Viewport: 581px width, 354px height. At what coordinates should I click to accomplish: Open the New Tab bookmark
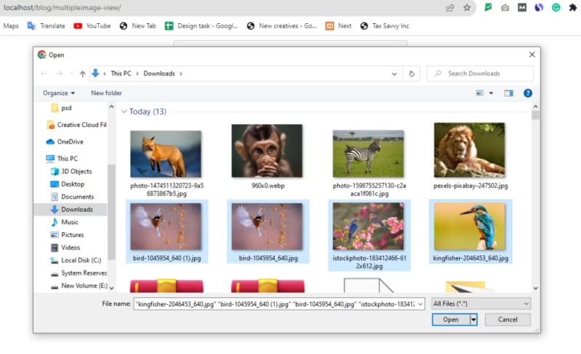click(138, 26)
